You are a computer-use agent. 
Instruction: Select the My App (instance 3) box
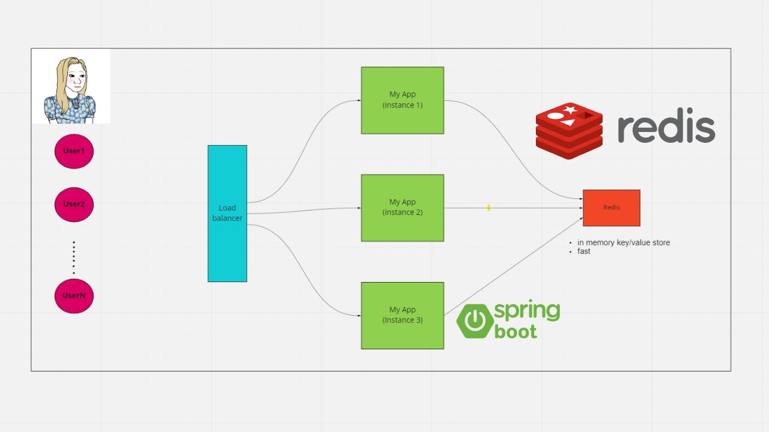[403, 316]
